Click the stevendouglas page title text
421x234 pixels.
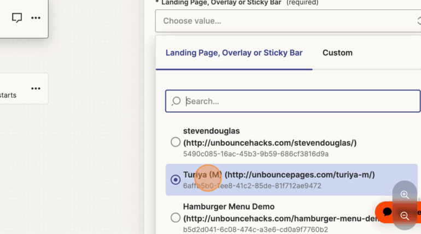[x=211, y=131]
